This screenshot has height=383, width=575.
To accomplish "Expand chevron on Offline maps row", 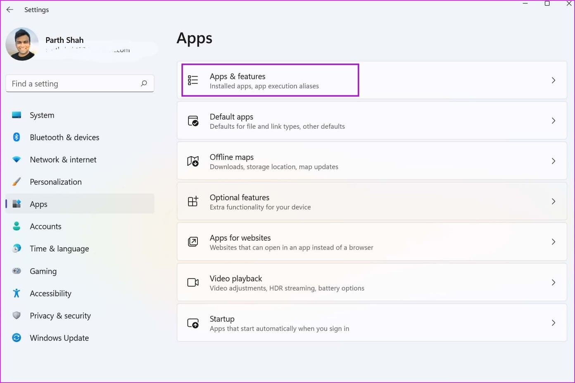I will pos(554,161).
